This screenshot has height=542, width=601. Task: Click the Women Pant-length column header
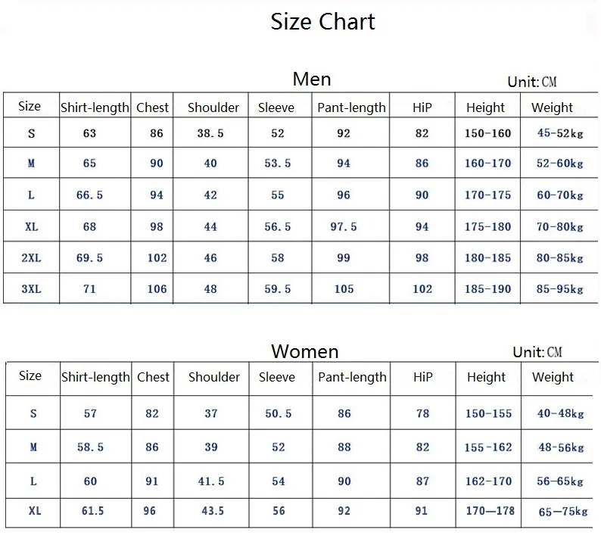click(x=352, y=377)
